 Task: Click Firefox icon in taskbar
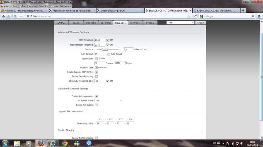41,143
